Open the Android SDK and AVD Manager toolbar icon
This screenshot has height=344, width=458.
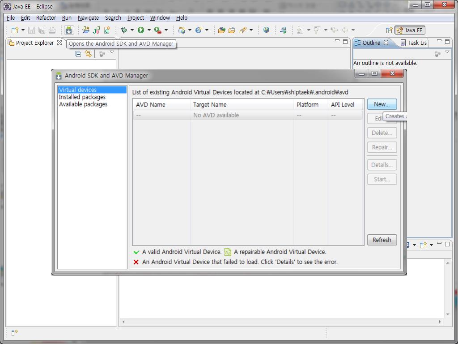69,30
